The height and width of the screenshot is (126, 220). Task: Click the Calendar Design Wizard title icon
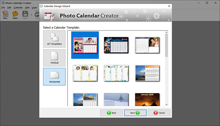[41, 6]
